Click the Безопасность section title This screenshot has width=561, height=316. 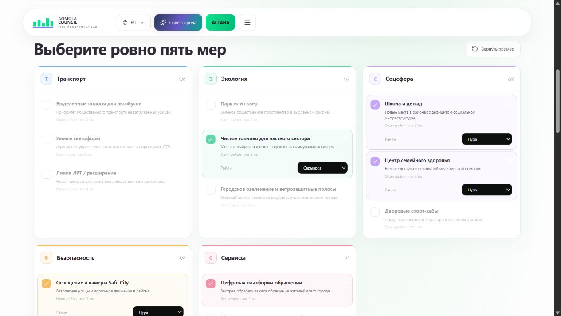coord(75,258)
